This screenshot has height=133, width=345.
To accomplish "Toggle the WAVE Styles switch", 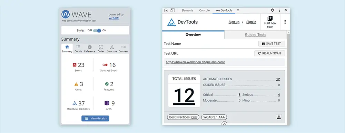I will point(97,31).
